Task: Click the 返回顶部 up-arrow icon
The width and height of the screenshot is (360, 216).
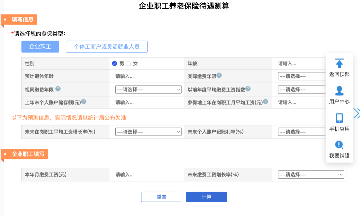Action: 339,63
